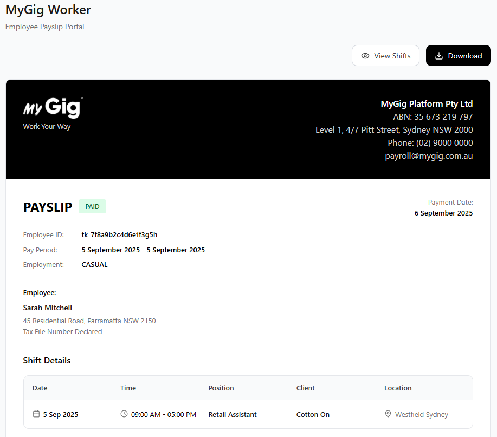497x437 pixels.
Task: Click the Location column header
Action: click(398, 388)
